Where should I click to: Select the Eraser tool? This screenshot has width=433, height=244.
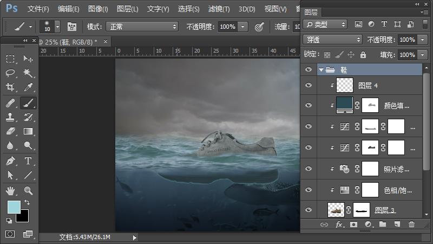tap(10, 131)
